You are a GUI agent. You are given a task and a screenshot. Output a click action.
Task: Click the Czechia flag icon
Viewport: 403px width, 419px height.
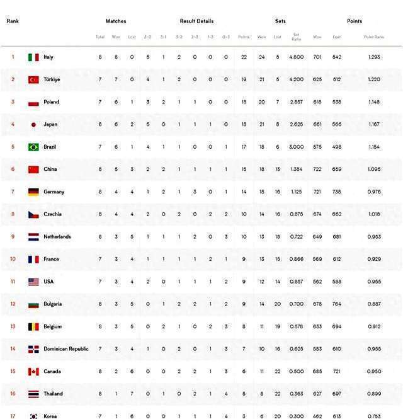pos(33,215)
